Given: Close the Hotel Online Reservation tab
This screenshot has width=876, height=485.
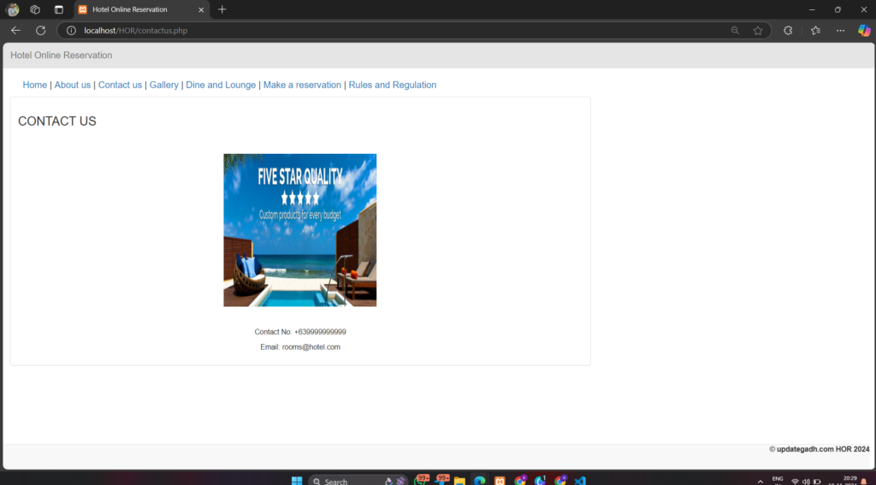Looking at the screenshot, I should [x=201, y=9].
